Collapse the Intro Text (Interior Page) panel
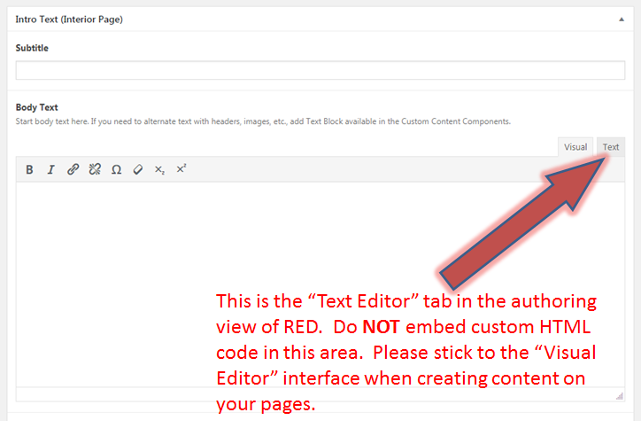Viewport: 641px width, 428px height. pos(622,19)
